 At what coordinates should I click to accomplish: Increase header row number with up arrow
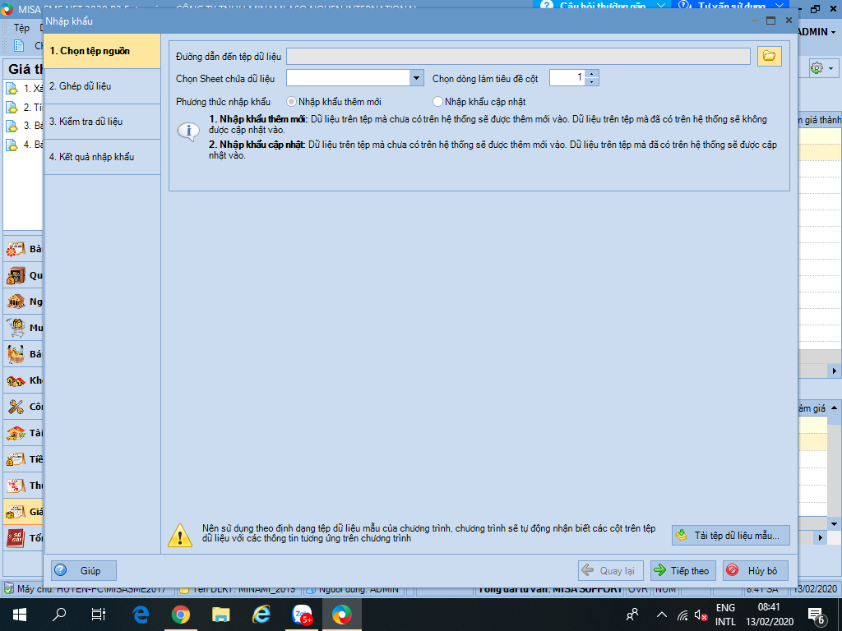point(591,74)
